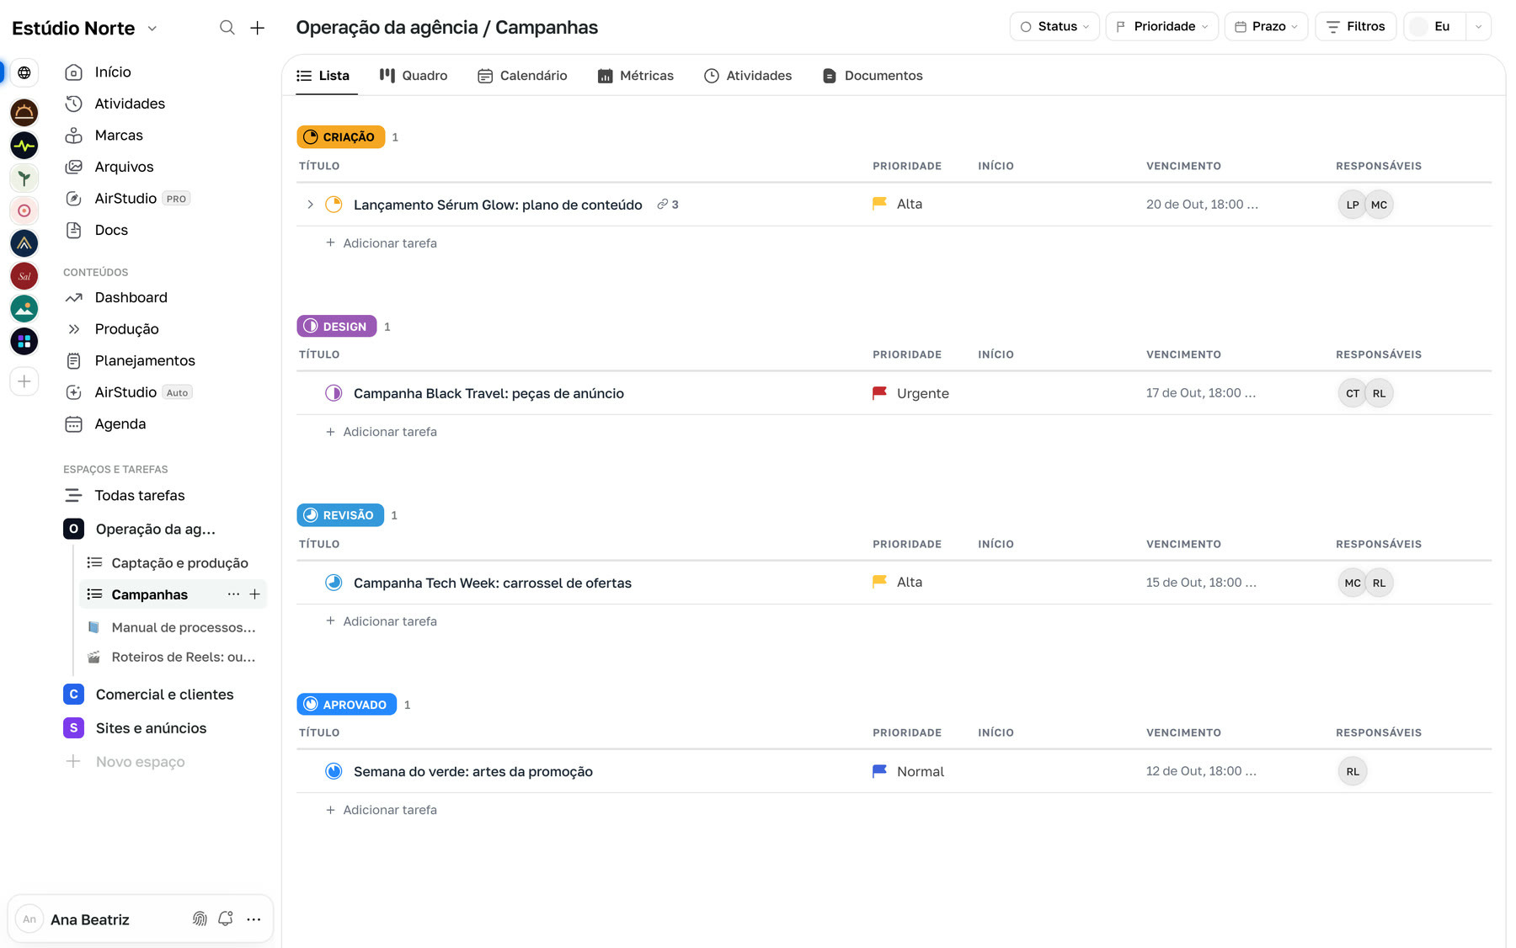
Task: Open Agenda in sidebar
Action: click(120, 424)
